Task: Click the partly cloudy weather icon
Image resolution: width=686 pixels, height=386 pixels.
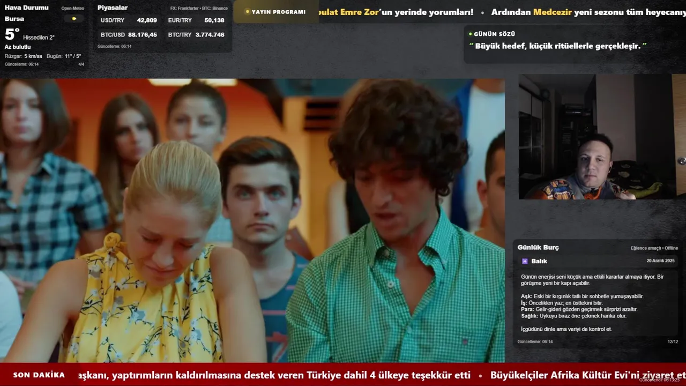Action: pos(74,19)
